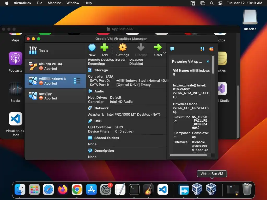
Task: Click the notification sort order icon
Action: (x=202, y=49)
